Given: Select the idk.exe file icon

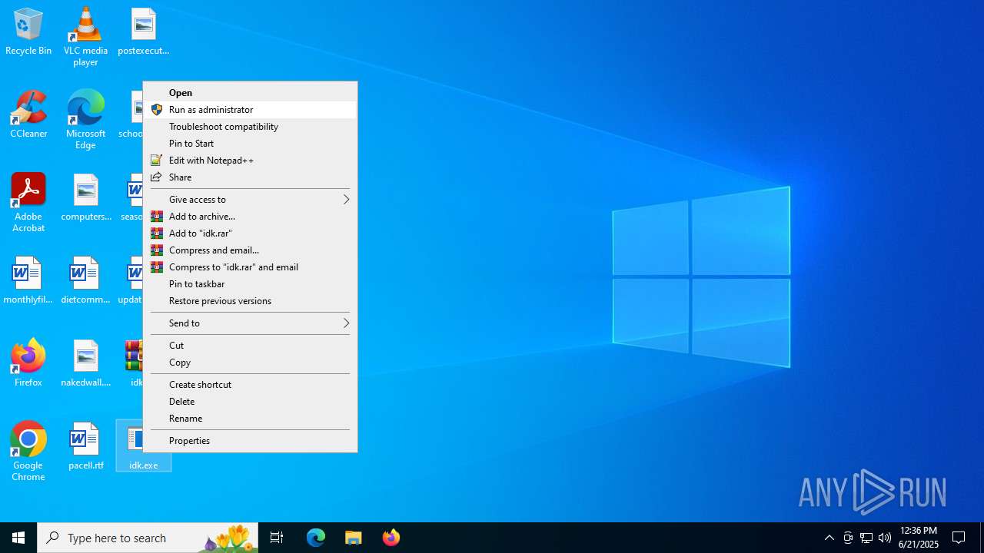Looking at the screenshot, I should (x=143, y=446).
